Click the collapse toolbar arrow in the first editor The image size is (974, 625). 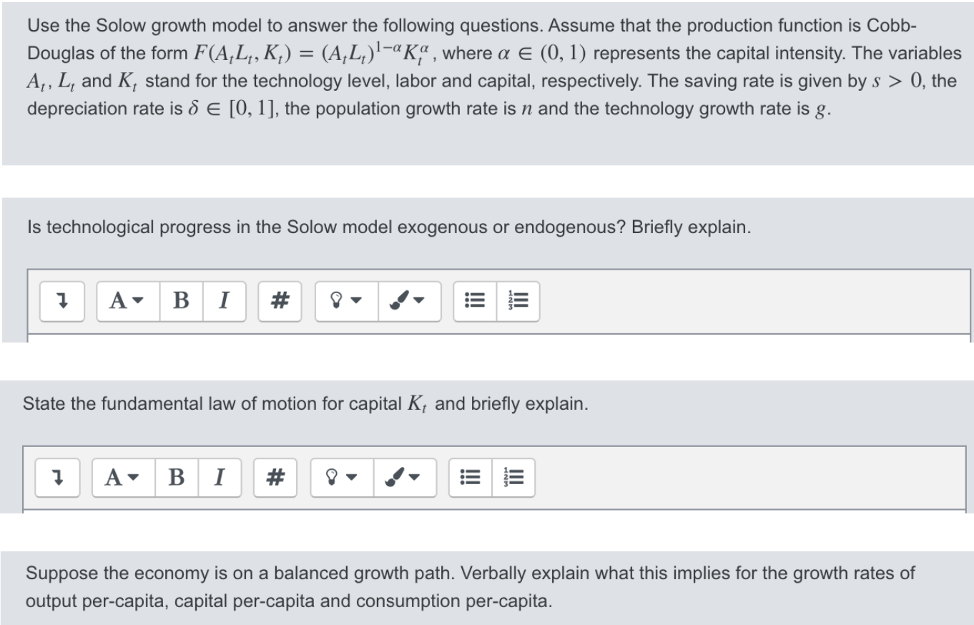click(62, 301)
